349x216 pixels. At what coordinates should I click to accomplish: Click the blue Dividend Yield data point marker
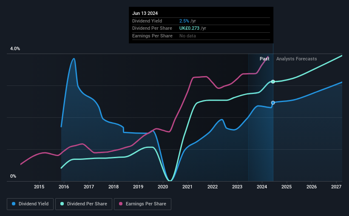tap(273, 102)
